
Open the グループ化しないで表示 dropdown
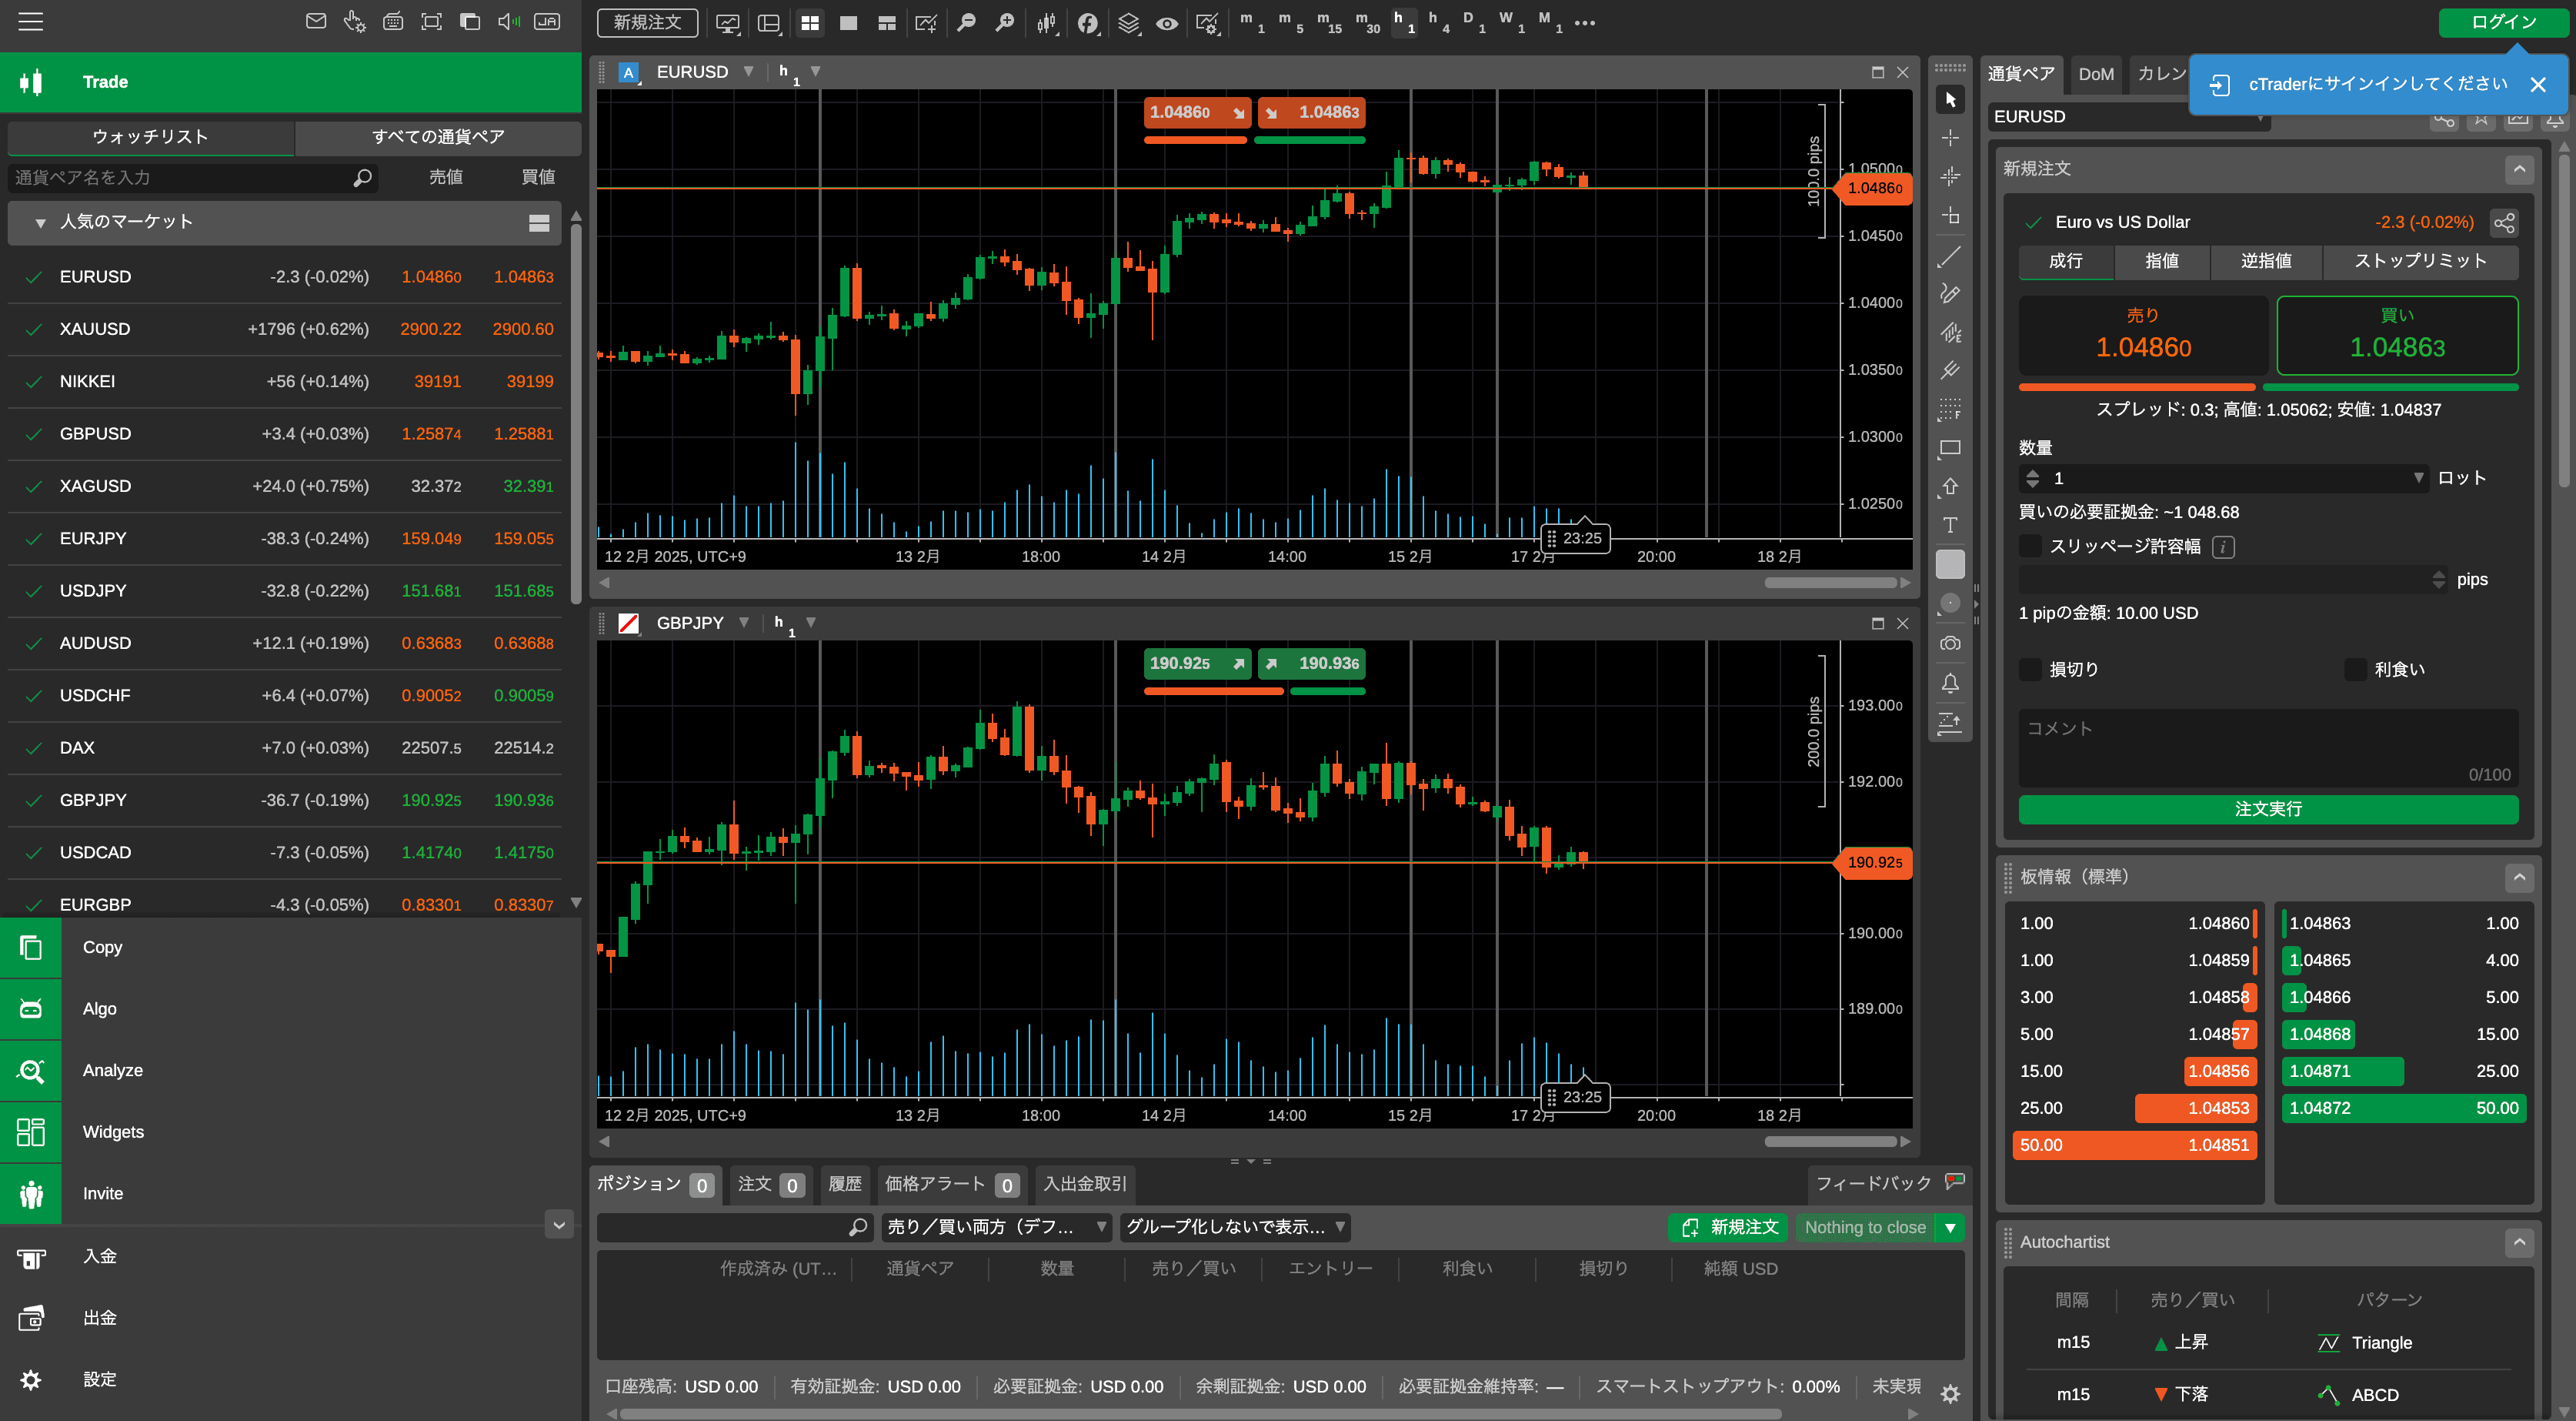click(1235, 1227)
